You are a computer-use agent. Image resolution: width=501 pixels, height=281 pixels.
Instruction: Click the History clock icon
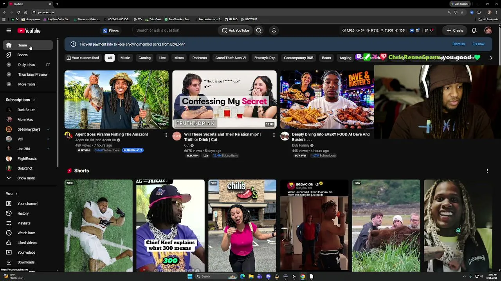(x=9, y=213)
